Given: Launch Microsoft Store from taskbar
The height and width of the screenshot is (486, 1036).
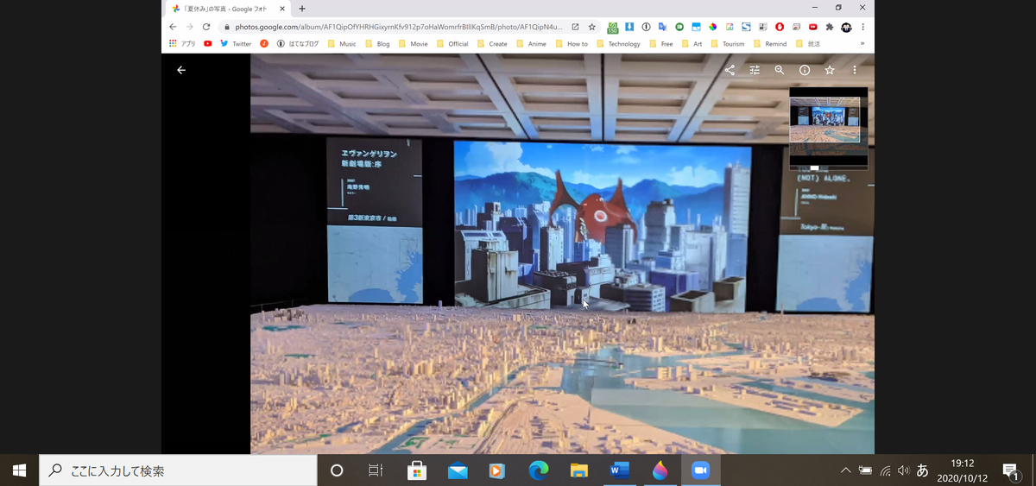Looking at the screenshot, I should (418, 470).
